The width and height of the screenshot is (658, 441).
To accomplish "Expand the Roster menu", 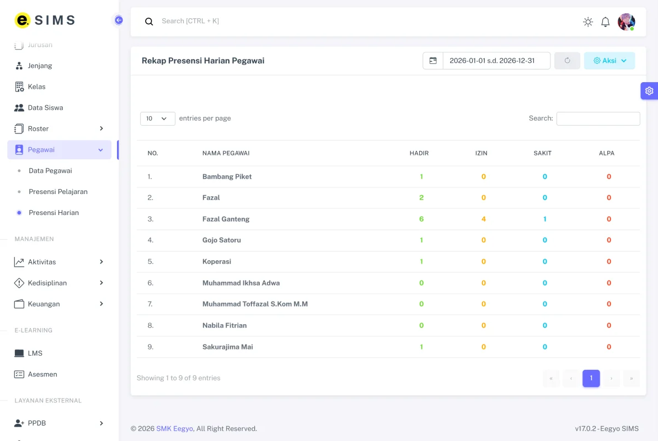I will pyautogui.click(x=59, y=129).
